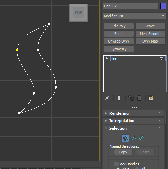The image size is (168, 169).
Task: Enable the Lock Handles checkbox
Action: pos(116,164)
